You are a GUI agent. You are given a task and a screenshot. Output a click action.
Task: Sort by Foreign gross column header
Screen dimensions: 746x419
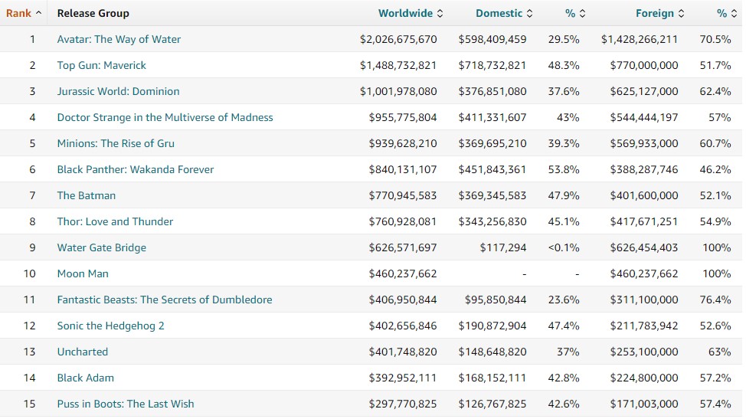coord(655,13)
